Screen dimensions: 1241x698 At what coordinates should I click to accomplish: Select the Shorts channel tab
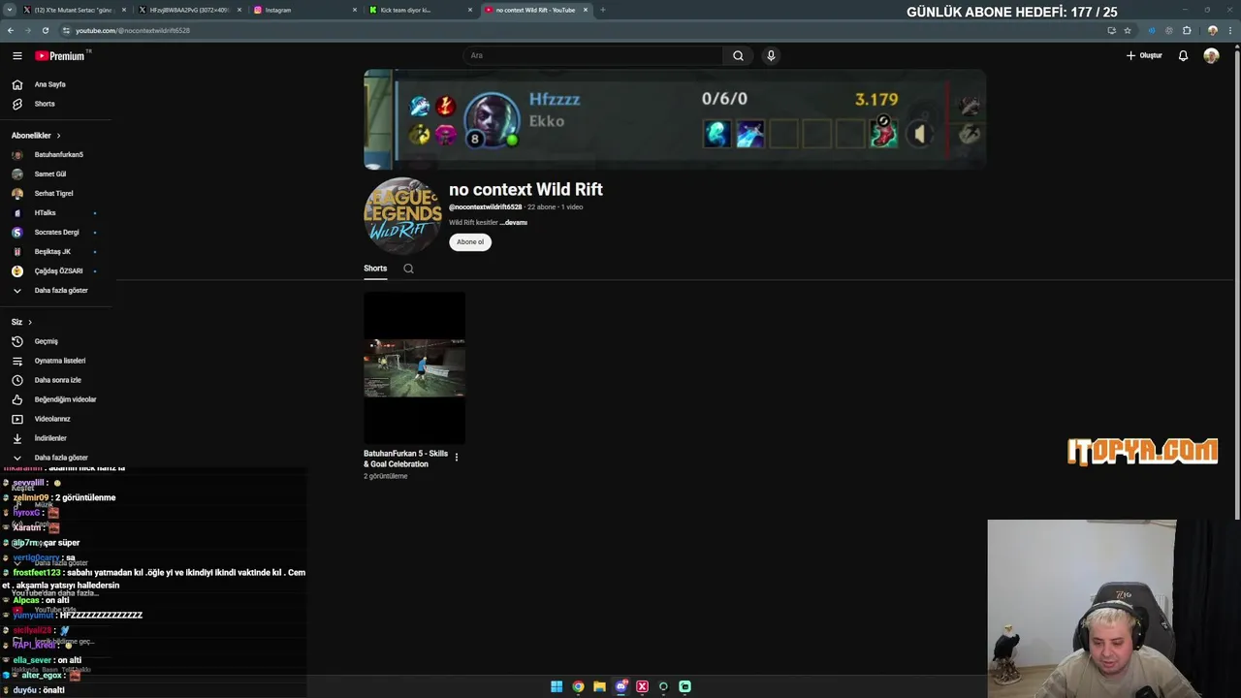tap(375, 269)
